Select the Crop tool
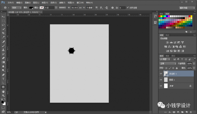Screen dimensions: 197x114 3,33
